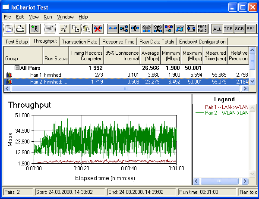
Task: Click the New test toolbar icon
Action: point(9,29)
